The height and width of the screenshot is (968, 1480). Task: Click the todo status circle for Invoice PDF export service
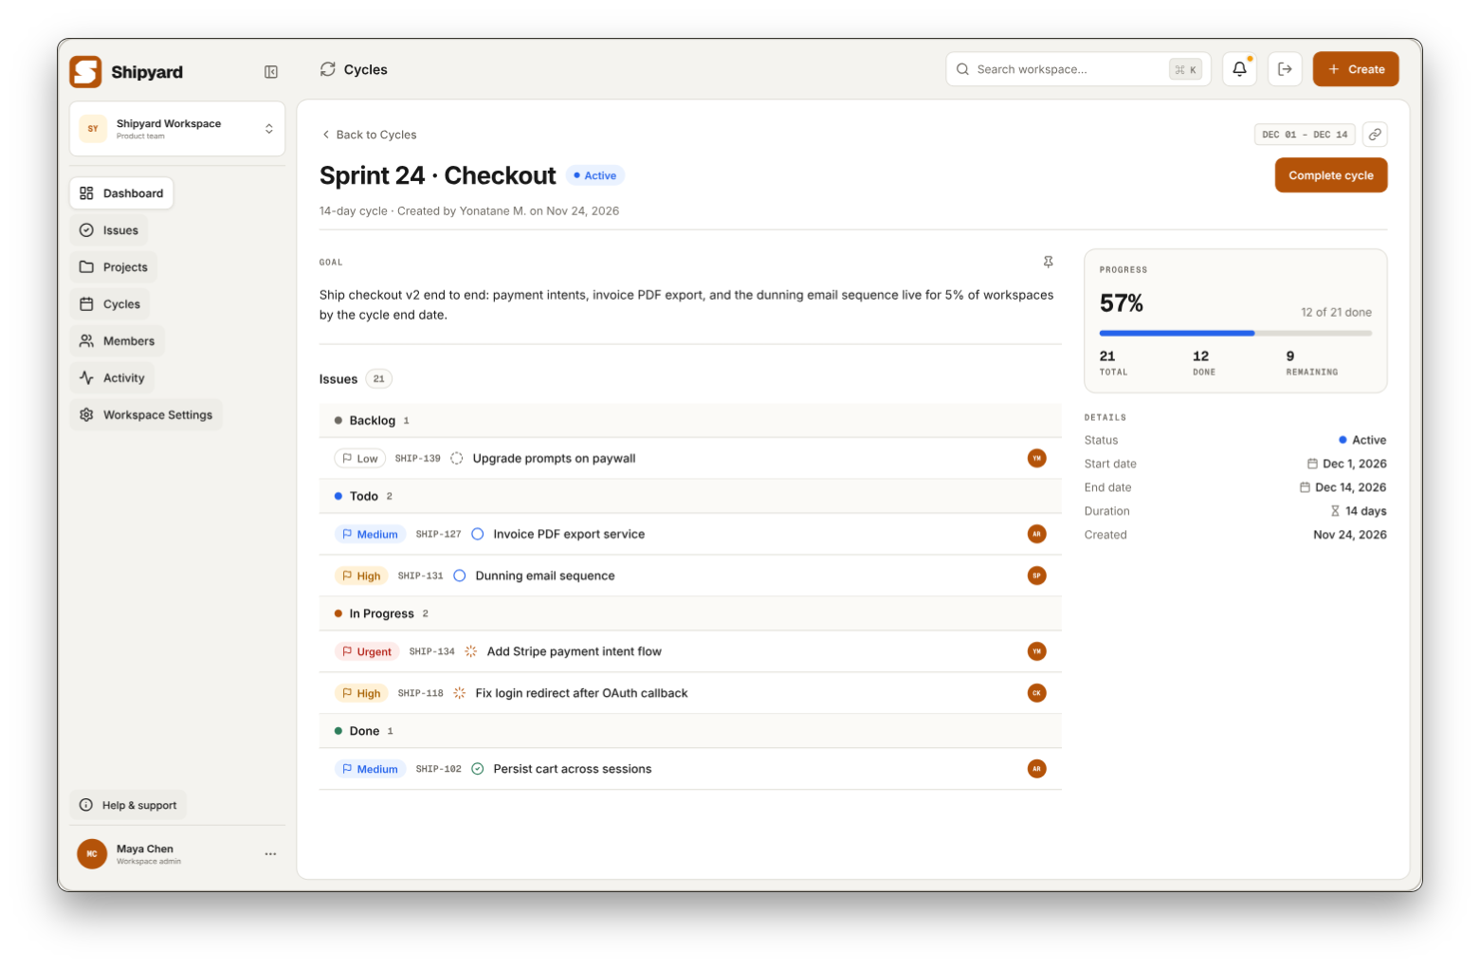478,535
